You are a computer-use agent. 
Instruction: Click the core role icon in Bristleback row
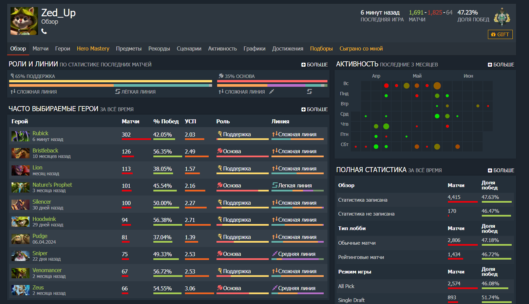[220, 151]
